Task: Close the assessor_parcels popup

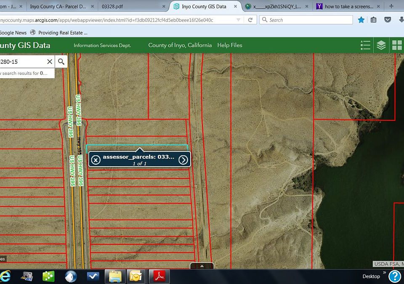Action: pos(96,159)
